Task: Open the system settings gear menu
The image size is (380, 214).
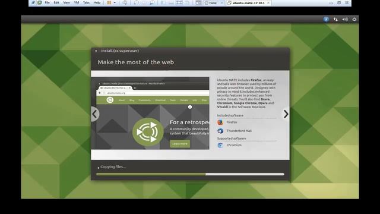Action: (354, 20)
